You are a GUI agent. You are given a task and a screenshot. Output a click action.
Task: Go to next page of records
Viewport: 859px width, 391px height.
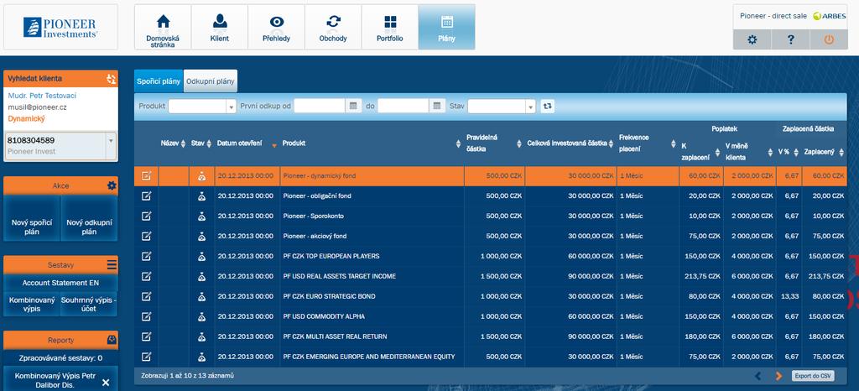[x=778, y=376]
